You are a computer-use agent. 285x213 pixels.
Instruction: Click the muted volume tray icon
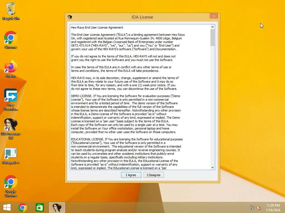[259, 208]
